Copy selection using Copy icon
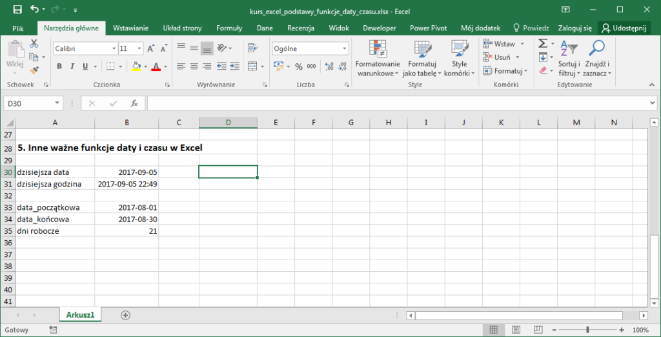The width and height of the screenshot is (661, 337). point(34,57)
